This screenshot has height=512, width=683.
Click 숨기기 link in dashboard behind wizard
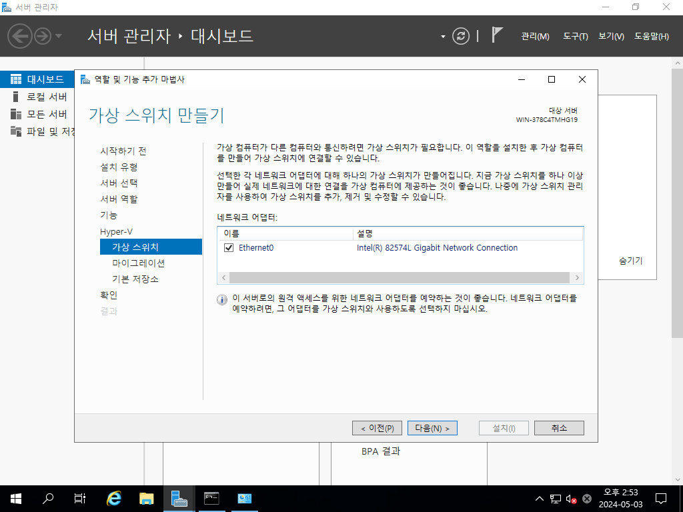(x=631, y=261)
